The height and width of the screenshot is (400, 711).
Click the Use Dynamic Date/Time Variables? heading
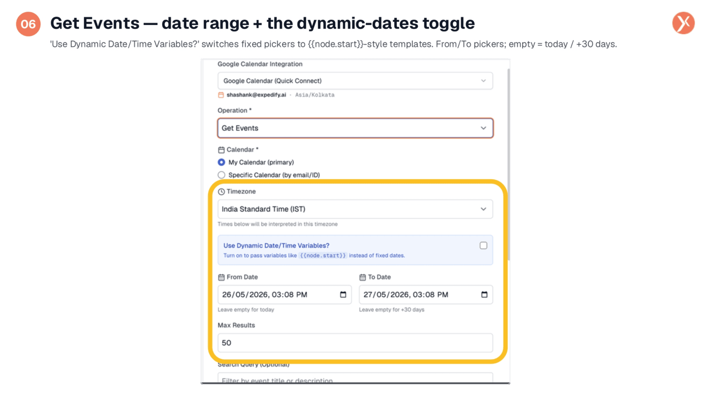pyautogui.click(x=276, y=245)
